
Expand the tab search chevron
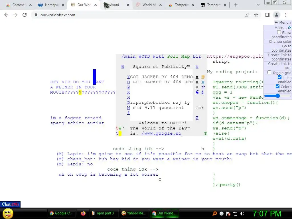tap(258, 5)
